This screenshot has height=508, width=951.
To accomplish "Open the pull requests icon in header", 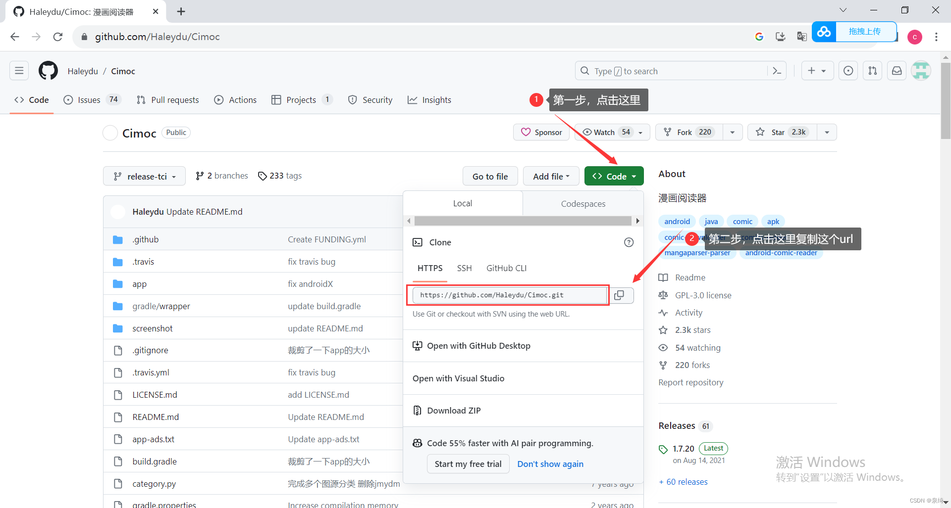I will [872, 71].
